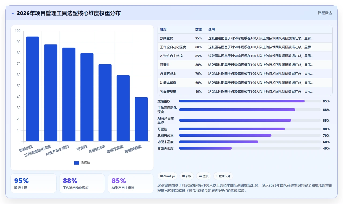
Task: Click the Chart.js tag
Action: 167,176
